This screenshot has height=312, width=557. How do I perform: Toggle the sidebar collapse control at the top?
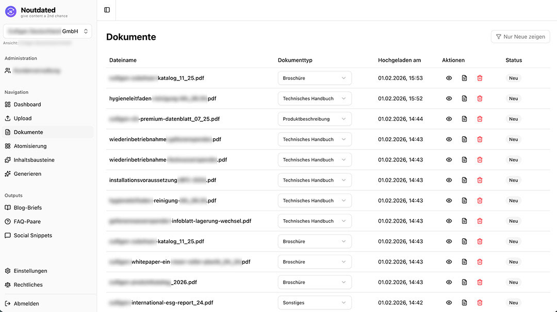click(x=107, y=9)
